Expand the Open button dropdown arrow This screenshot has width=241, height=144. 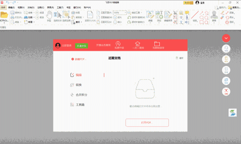(x=4, y=23)
